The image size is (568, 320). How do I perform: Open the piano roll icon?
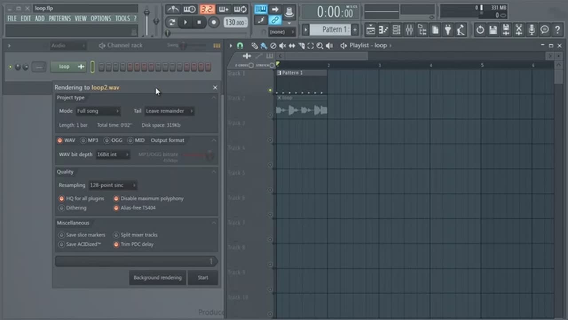click(383, 30)
